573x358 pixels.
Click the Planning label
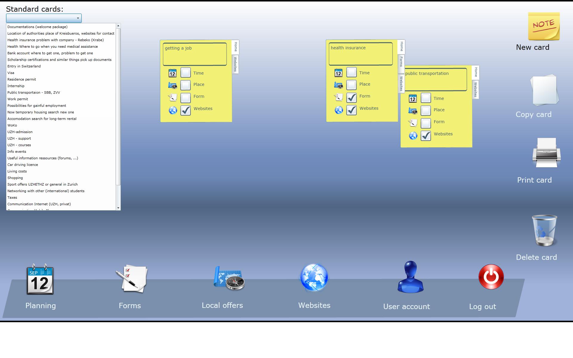point(41,306)
